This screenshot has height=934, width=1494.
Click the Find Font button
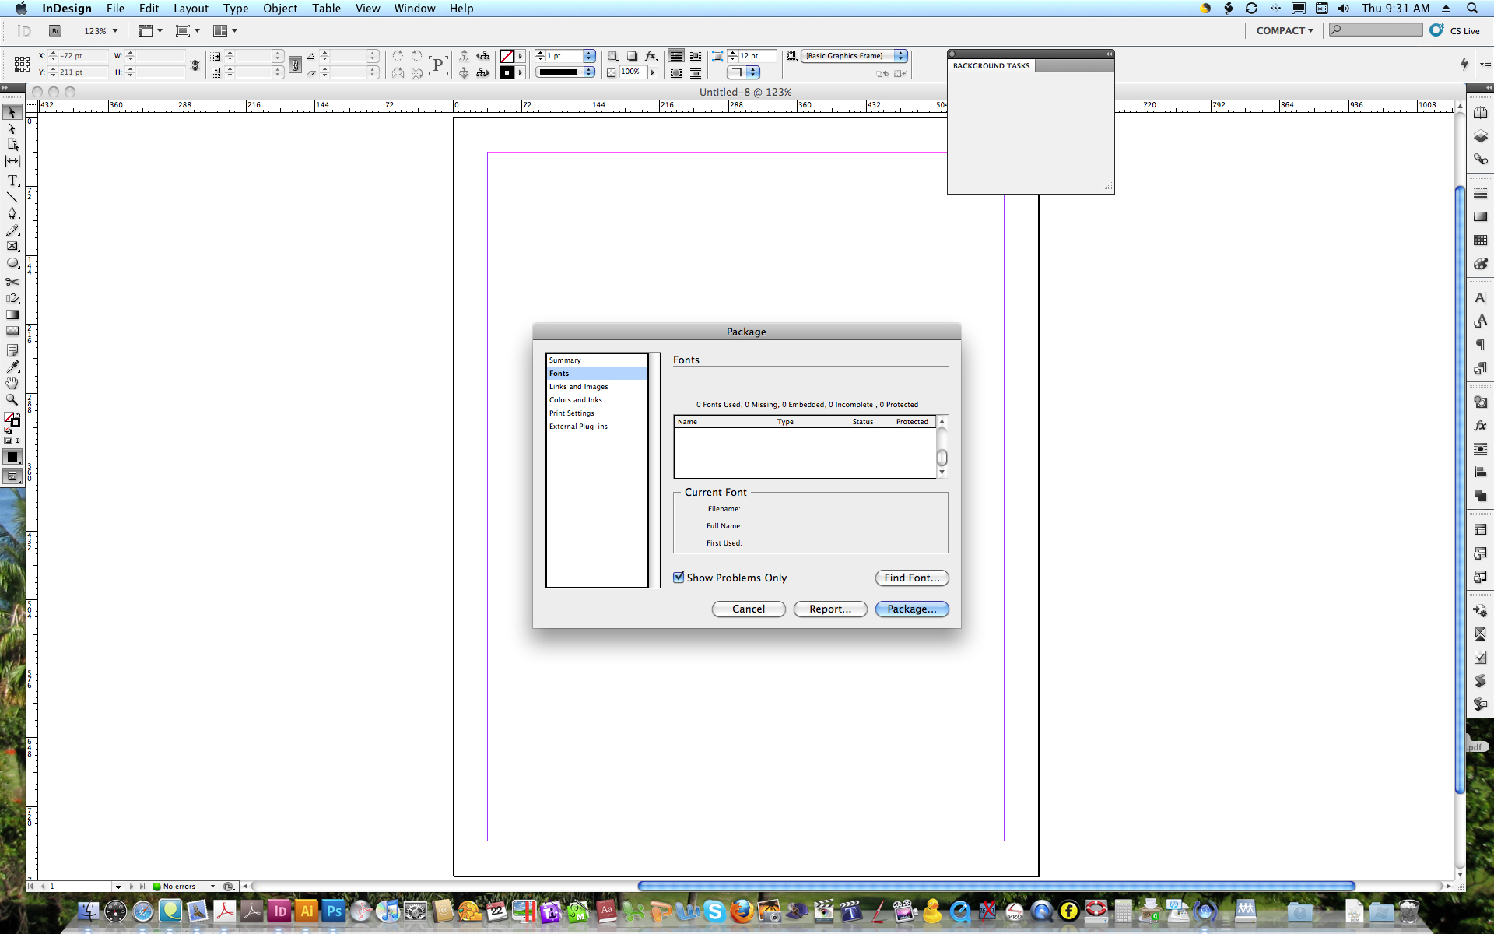pos(911,577)
